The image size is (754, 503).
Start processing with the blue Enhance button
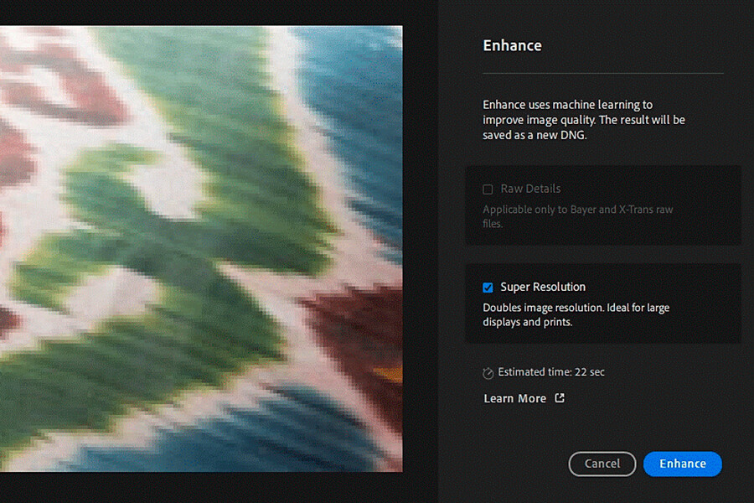[x=682, y=464]
